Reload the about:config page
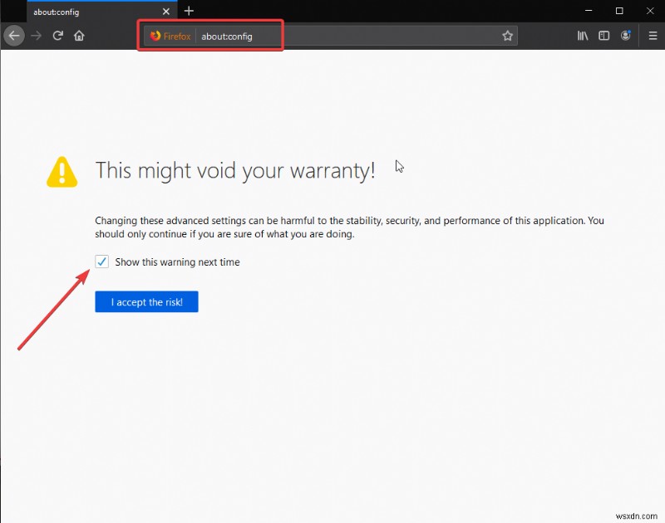 (x=57, y=36)
